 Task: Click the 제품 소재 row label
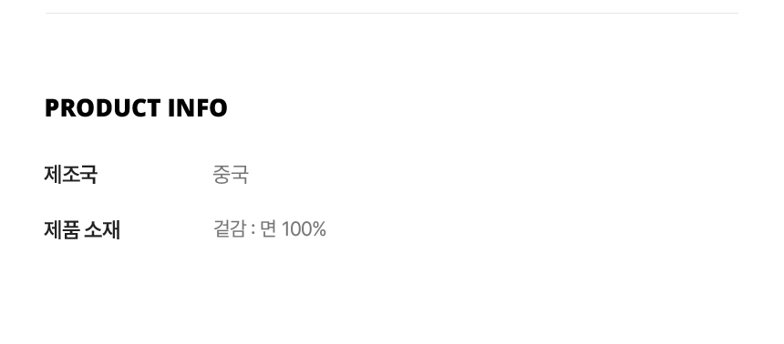tap(82, 230)
